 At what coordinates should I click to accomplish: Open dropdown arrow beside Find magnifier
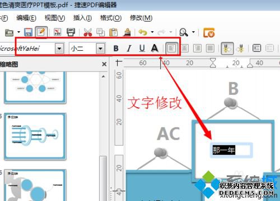pos(193,32)
